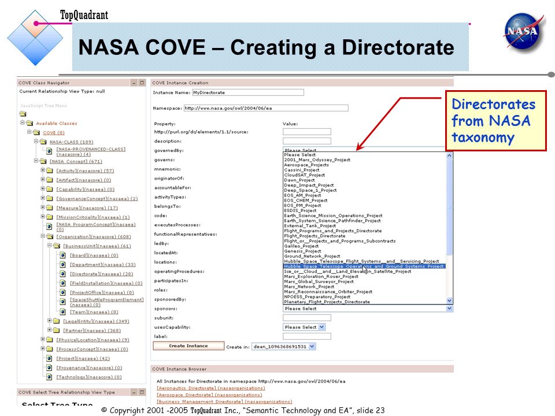Screen dimensions: 555x416
Task: Click the label value field
Action: pyautogui.click(x=307, y=336)
